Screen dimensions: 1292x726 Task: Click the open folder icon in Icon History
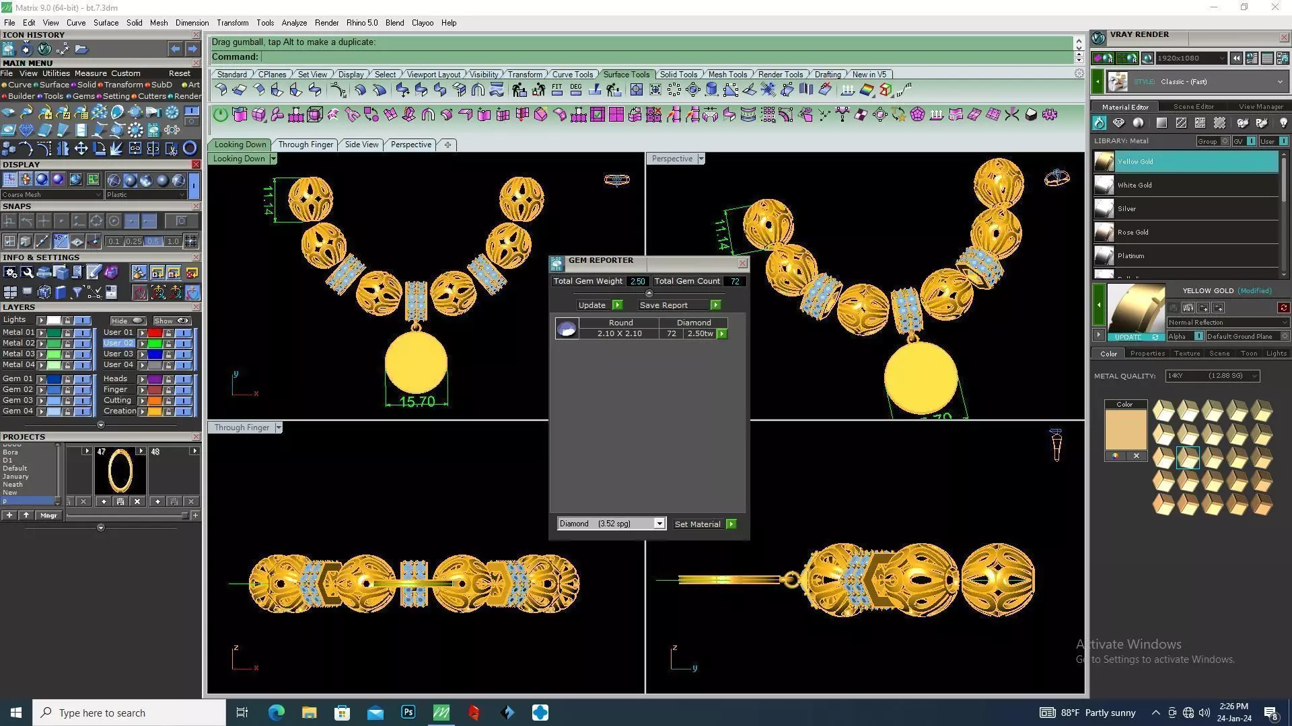[x=81, y=49]
